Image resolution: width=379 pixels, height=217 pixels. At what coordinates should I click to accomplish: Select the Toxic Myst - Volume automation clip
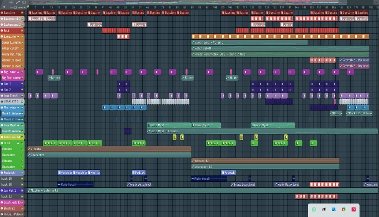pyautogui.click(x=262, y=131)
